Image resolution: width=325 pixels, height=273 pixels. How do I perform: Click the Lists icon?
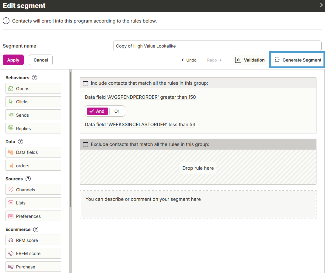tap(11, 203)
